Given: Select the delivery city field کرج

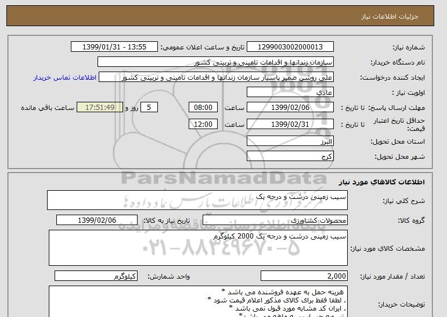Looking at the screenshot, I should pos(290,156).
